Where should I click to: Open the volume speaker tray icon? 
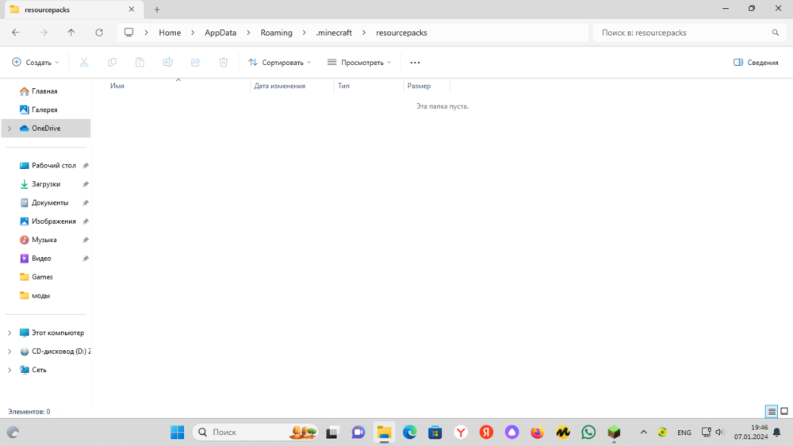719,433
